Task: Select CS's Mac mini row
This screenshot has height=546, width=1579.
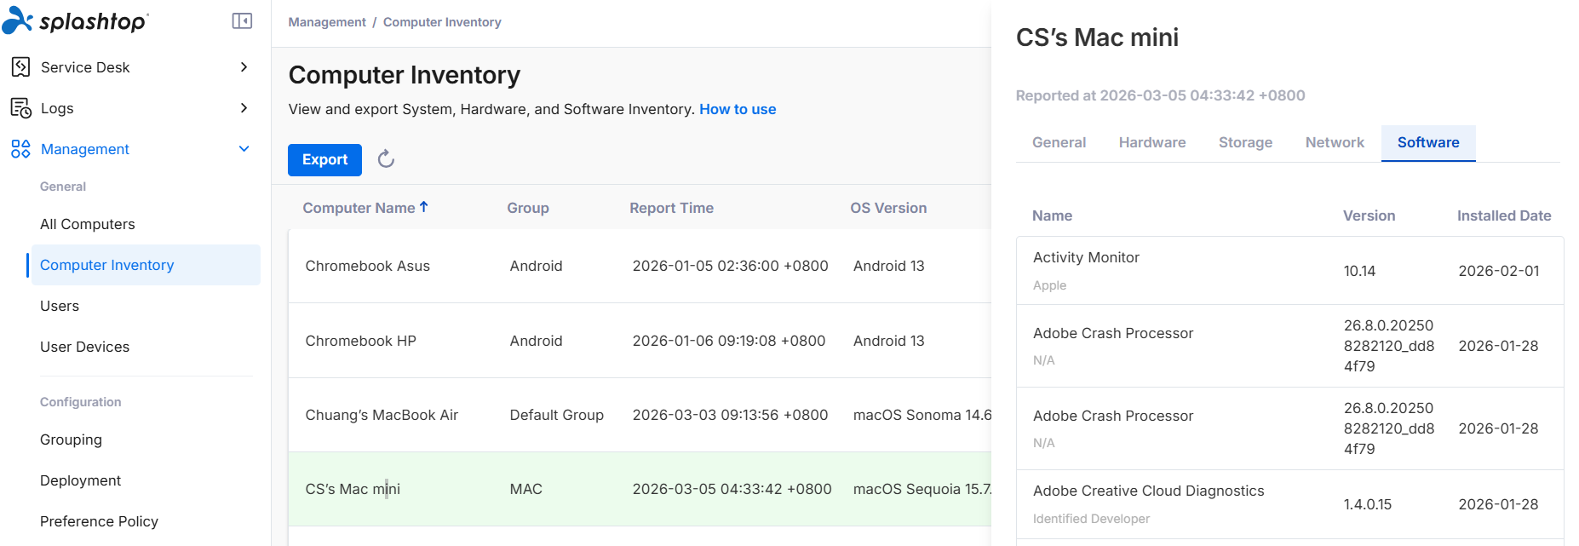Action: [640, 489]
